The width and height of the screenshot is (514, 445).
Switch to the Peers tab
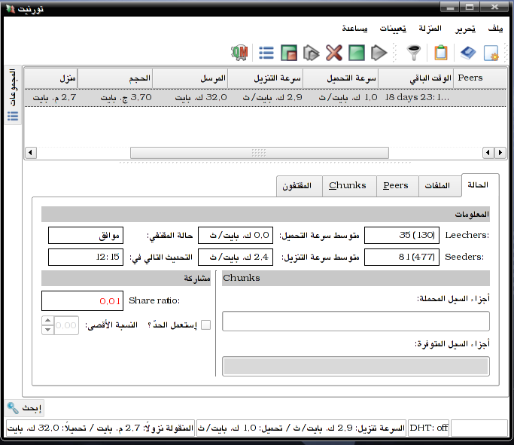point(396,185)
